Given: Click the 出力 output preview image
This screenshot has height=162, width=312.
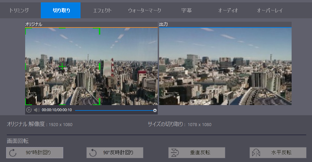Looking at the screenshot, I should coord(225,66).
